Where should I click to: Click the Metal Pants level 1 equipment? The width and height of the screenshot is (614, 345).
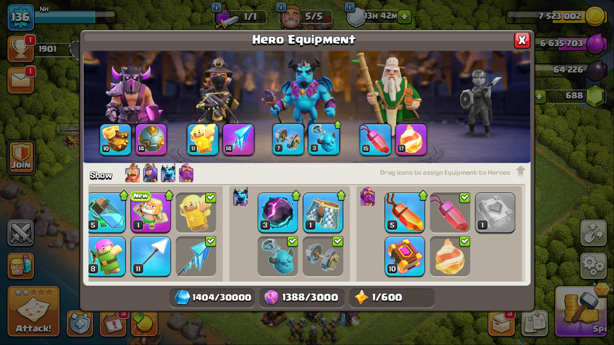pyautogui.click(x=323, y=212)
